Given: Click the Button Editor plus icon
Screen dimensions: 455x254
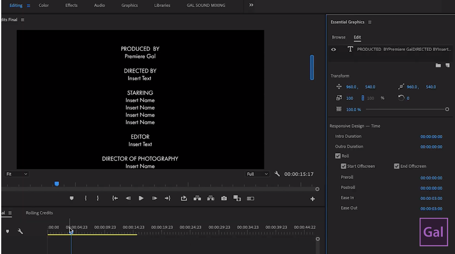Looking at the screenshot, I should pyautogui.click(x=312, y=198).
